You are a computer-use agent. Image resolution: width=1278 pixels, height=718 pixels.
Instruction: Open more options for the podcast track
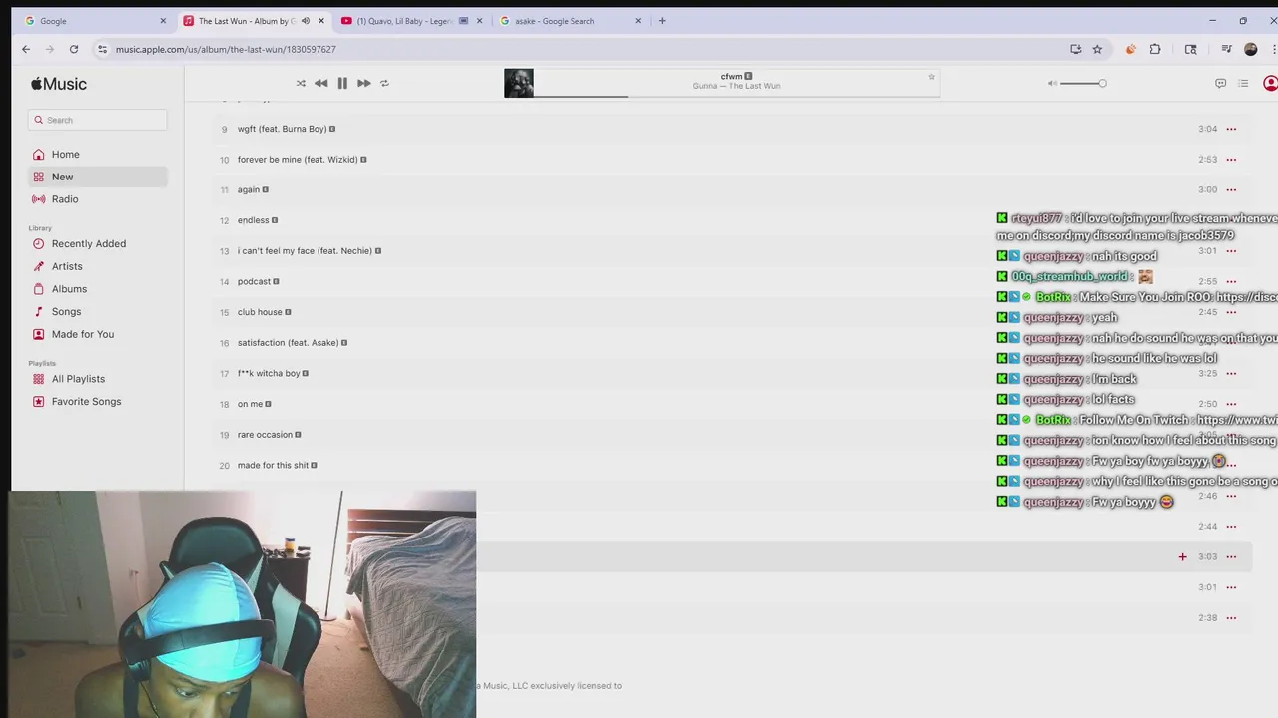coord(1231,281)
